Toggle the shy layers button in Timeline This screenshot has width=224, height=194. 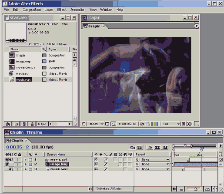point(150,148)
